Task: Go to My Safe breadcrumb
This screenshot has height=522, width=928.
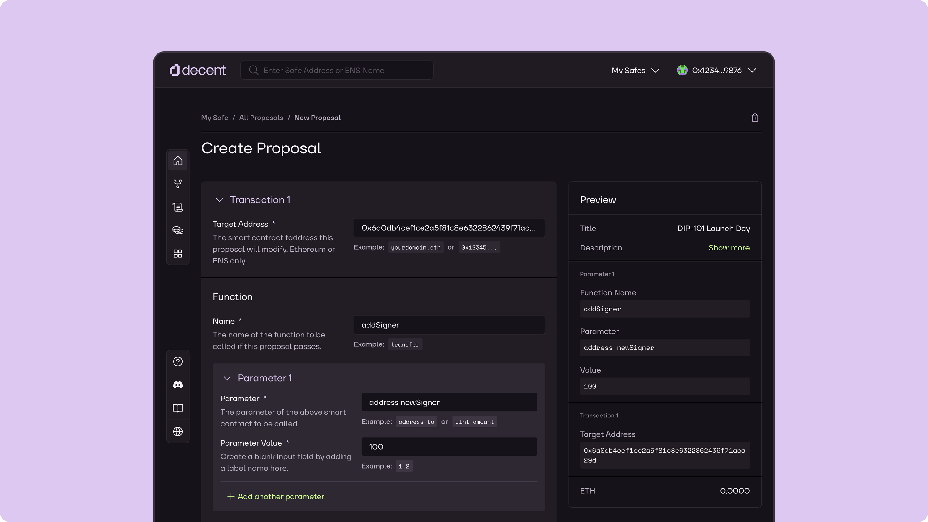Action: pyautogui.click(x=214, y=118)
